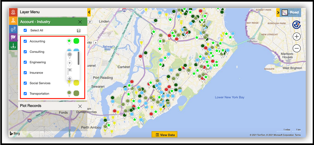Screen dimensions: 314x145
Task: Click the green download sidebar icon
Action: pyautogui.click(x=13, y=46)
